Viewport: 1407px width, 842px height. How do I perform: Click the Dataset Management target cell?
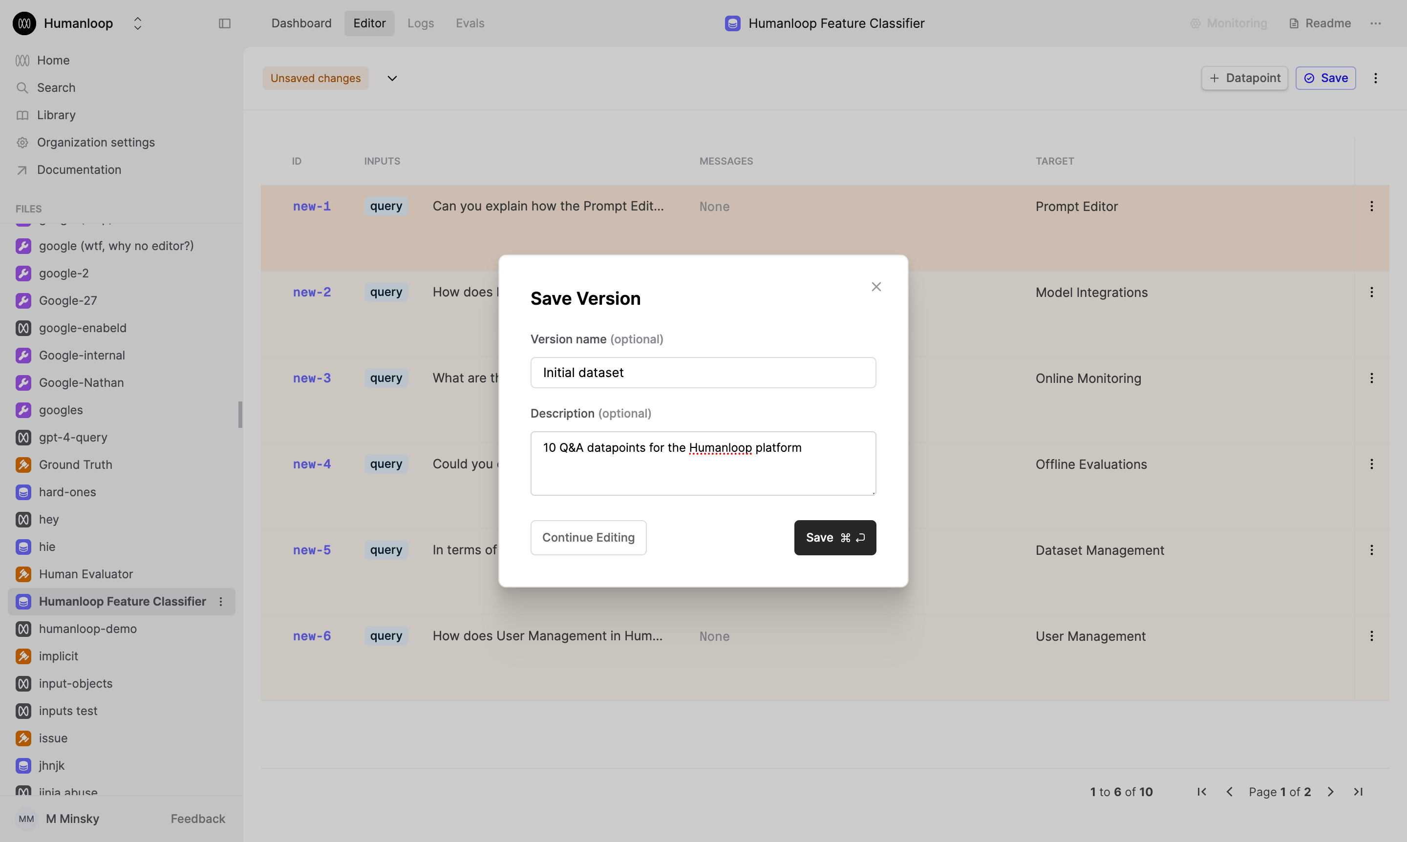(x=1099, y=550)
